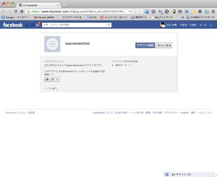This screenshot has height=177, width=217.
Task: Open the Facebook chat bar
Action: click(x=192, y=174)
